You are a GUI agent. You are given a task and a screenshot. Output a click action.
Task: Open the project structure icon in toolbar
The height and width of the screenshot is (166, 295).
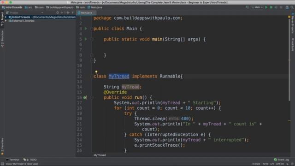(287, 7)
